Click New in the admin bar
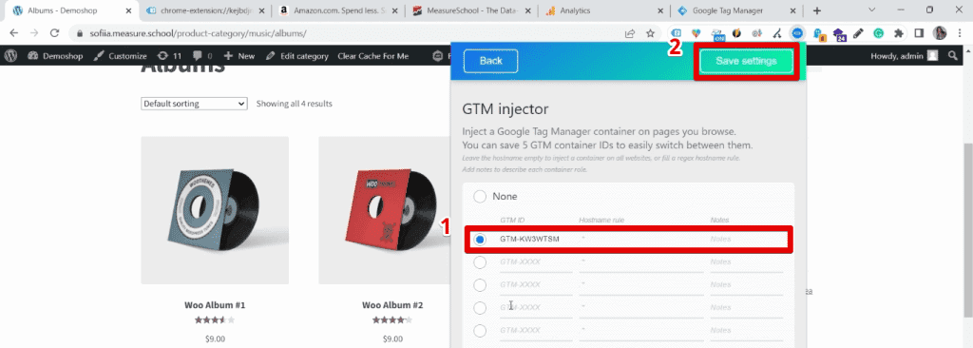 [x=239, y=56]
